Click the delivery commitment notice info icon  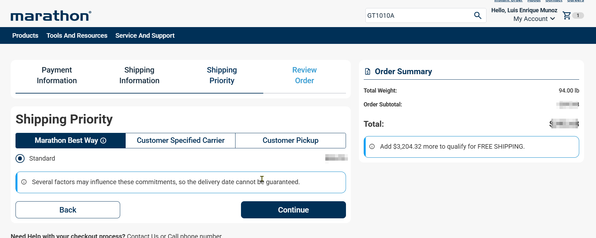tap(24, 182)
